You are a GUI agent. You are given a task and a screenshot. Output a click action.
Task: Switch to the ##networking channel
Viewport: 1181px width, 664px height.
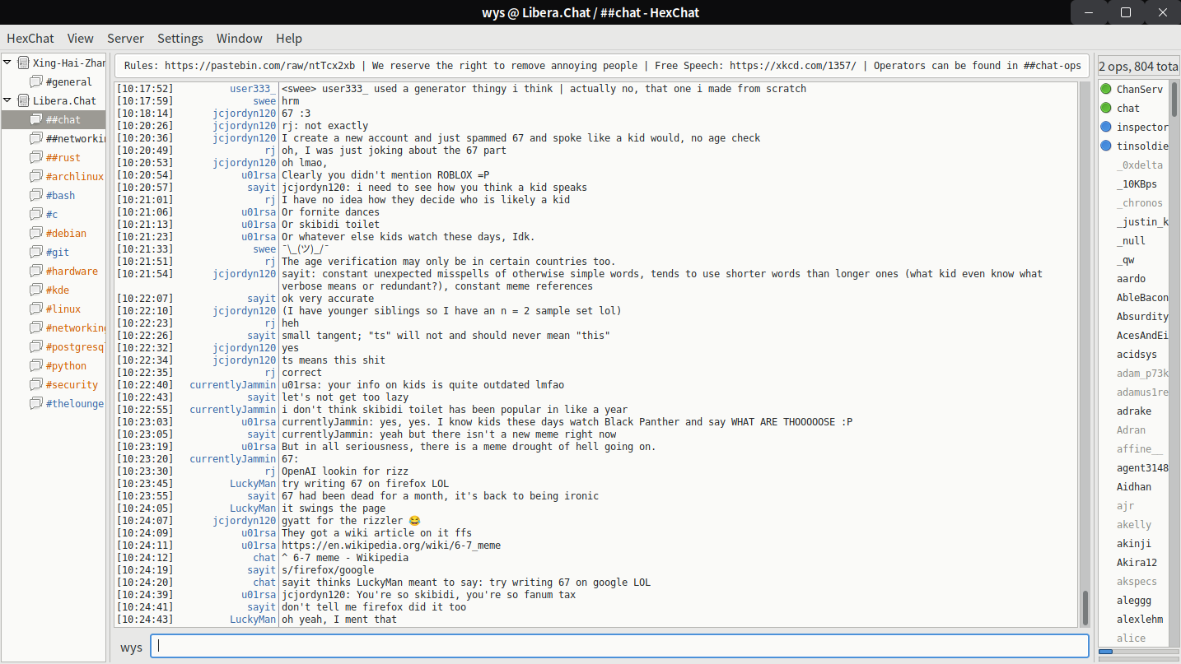tap(76, 138)
